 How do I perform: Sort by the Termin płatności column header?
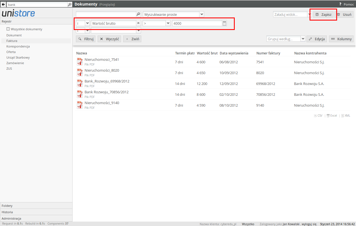tap(185, 53)
